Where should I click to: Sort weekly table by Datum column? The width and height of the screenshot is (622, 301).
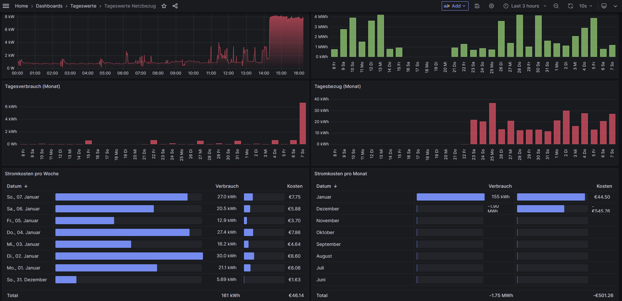(17, 186)
